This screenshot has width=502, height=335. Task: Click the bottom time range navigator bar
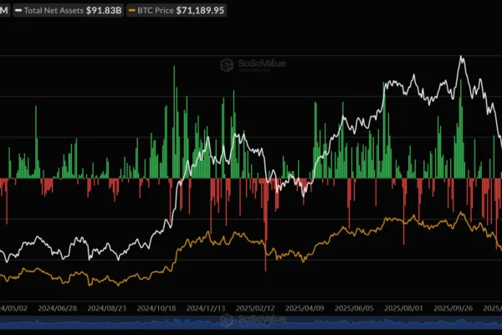tap(251, 322)
